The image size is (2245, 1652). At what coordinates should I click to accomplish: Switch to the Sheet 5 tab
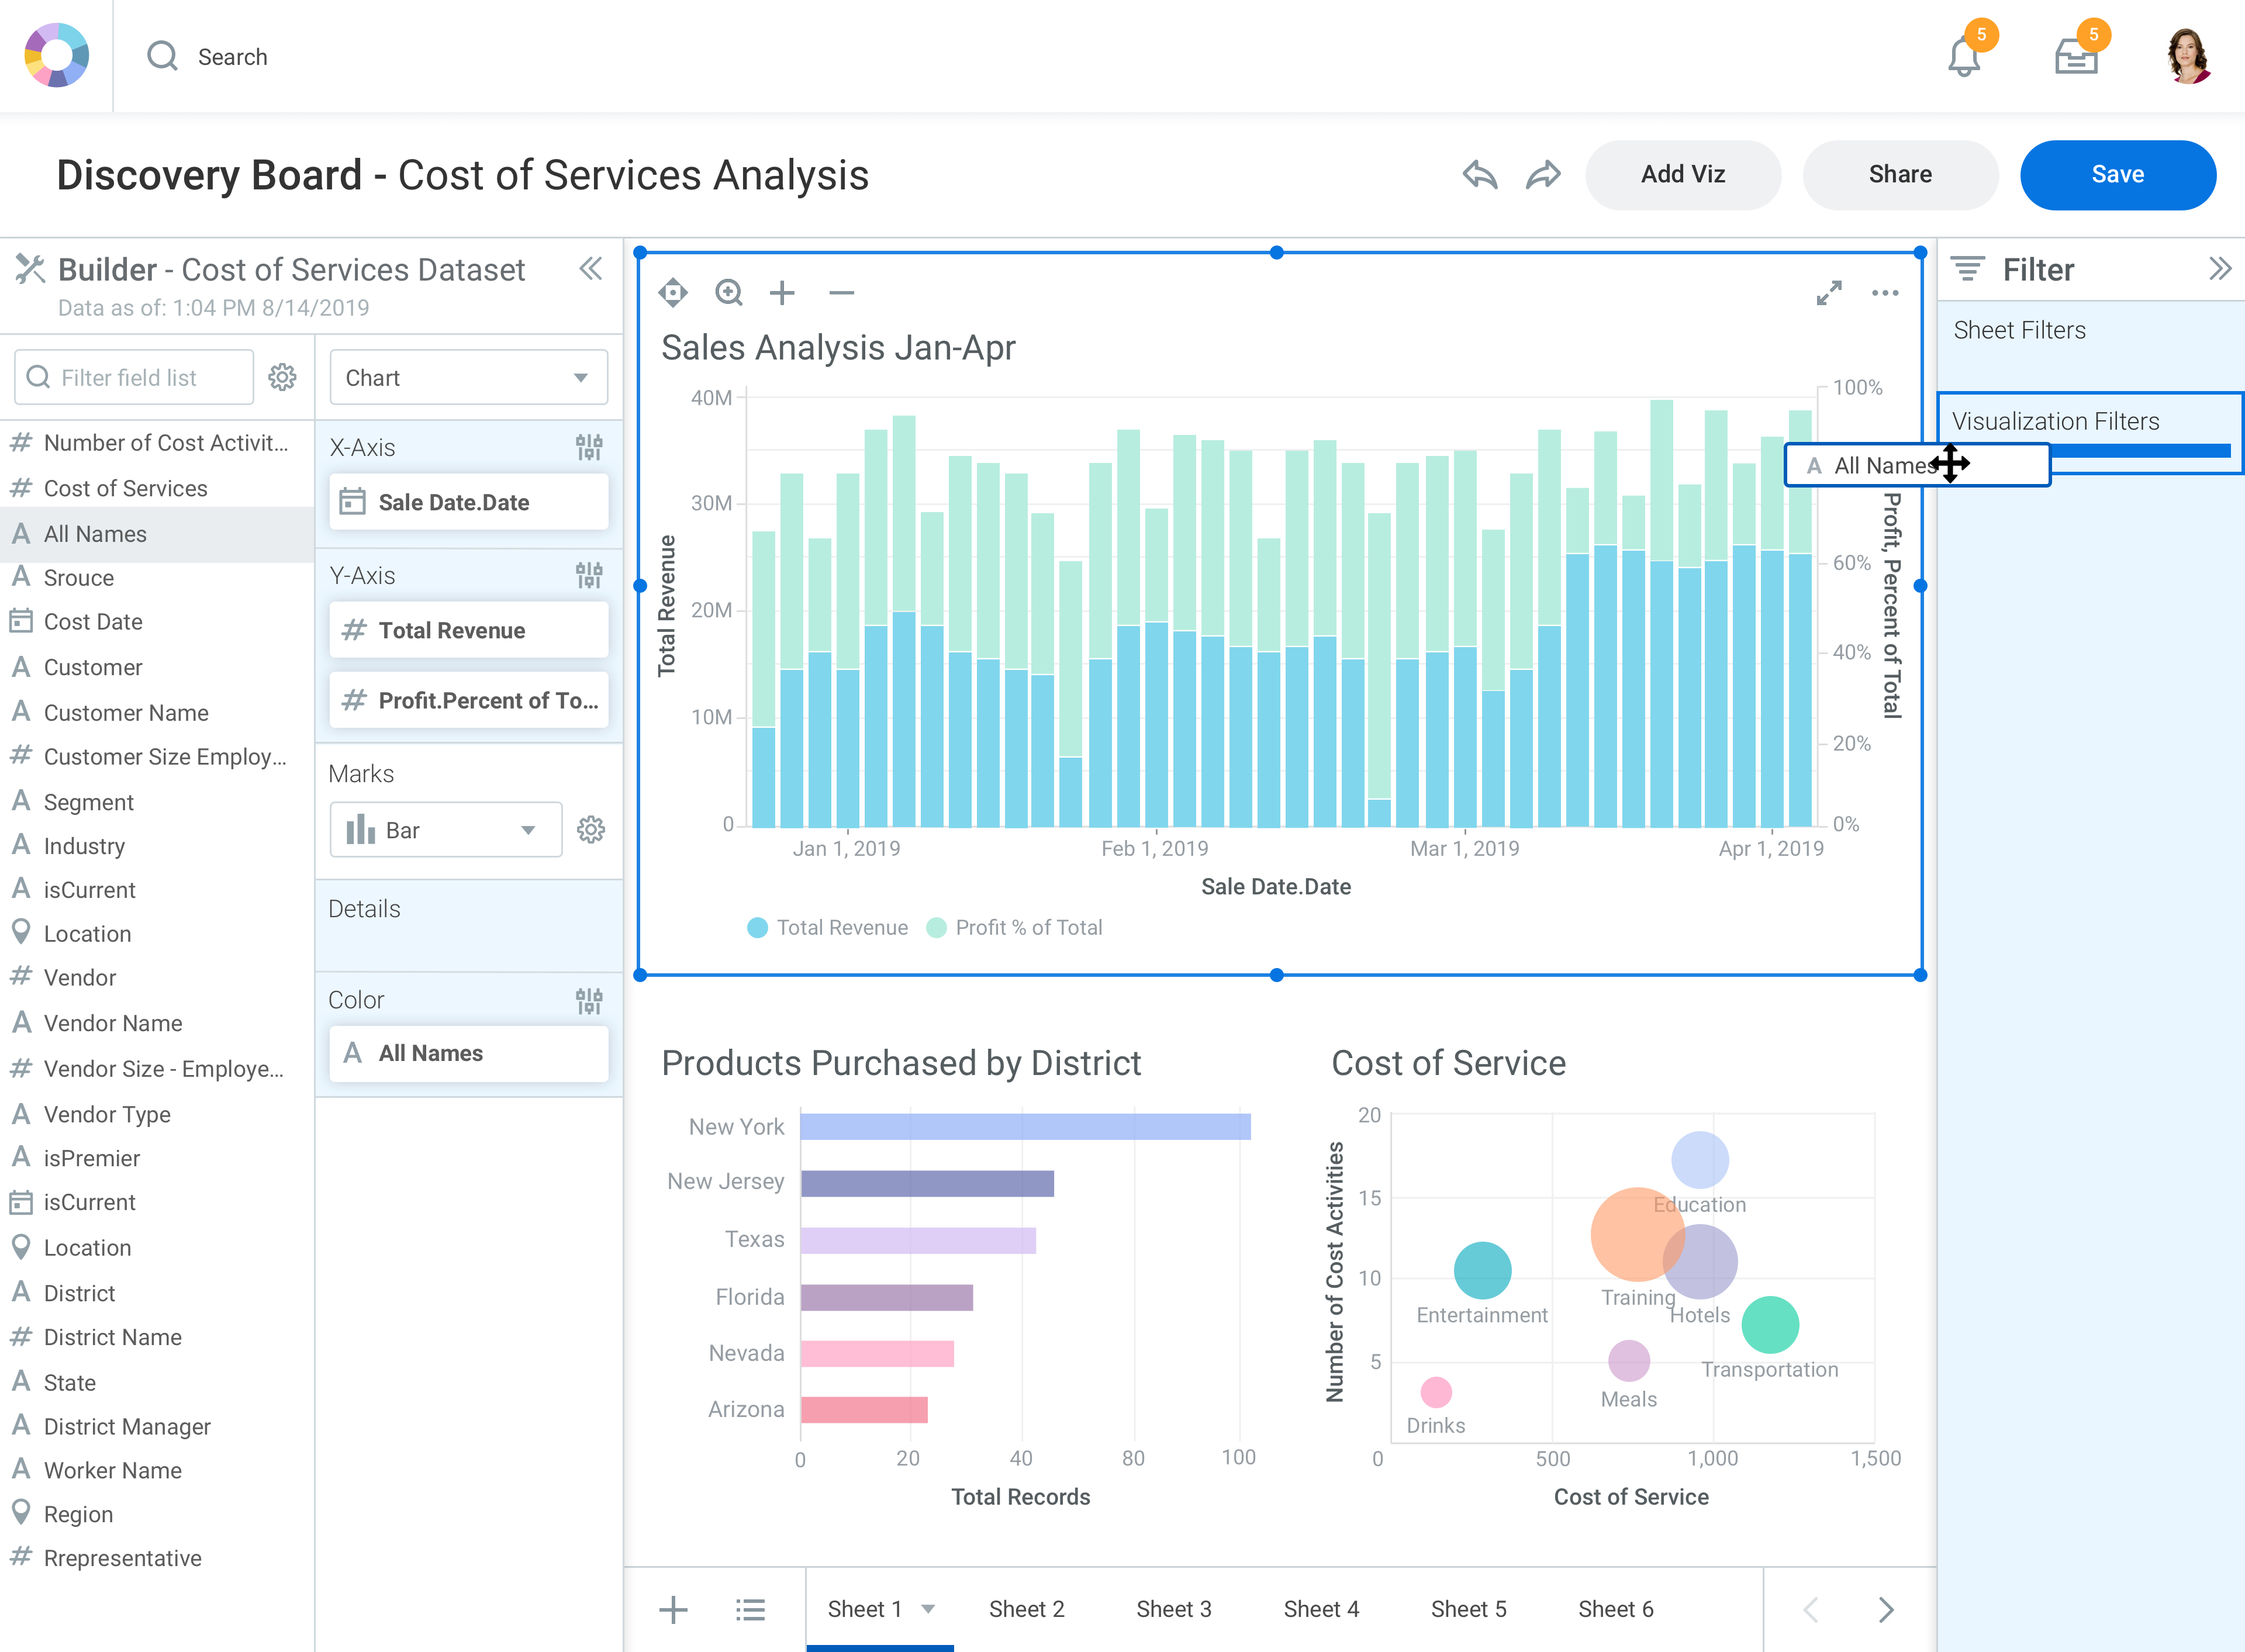pyautogui.click(x=1468, y=1609)
